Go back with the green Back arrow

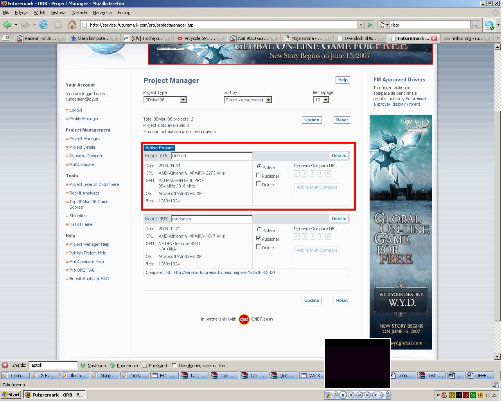pyautogui.click(x=7, y=25)
